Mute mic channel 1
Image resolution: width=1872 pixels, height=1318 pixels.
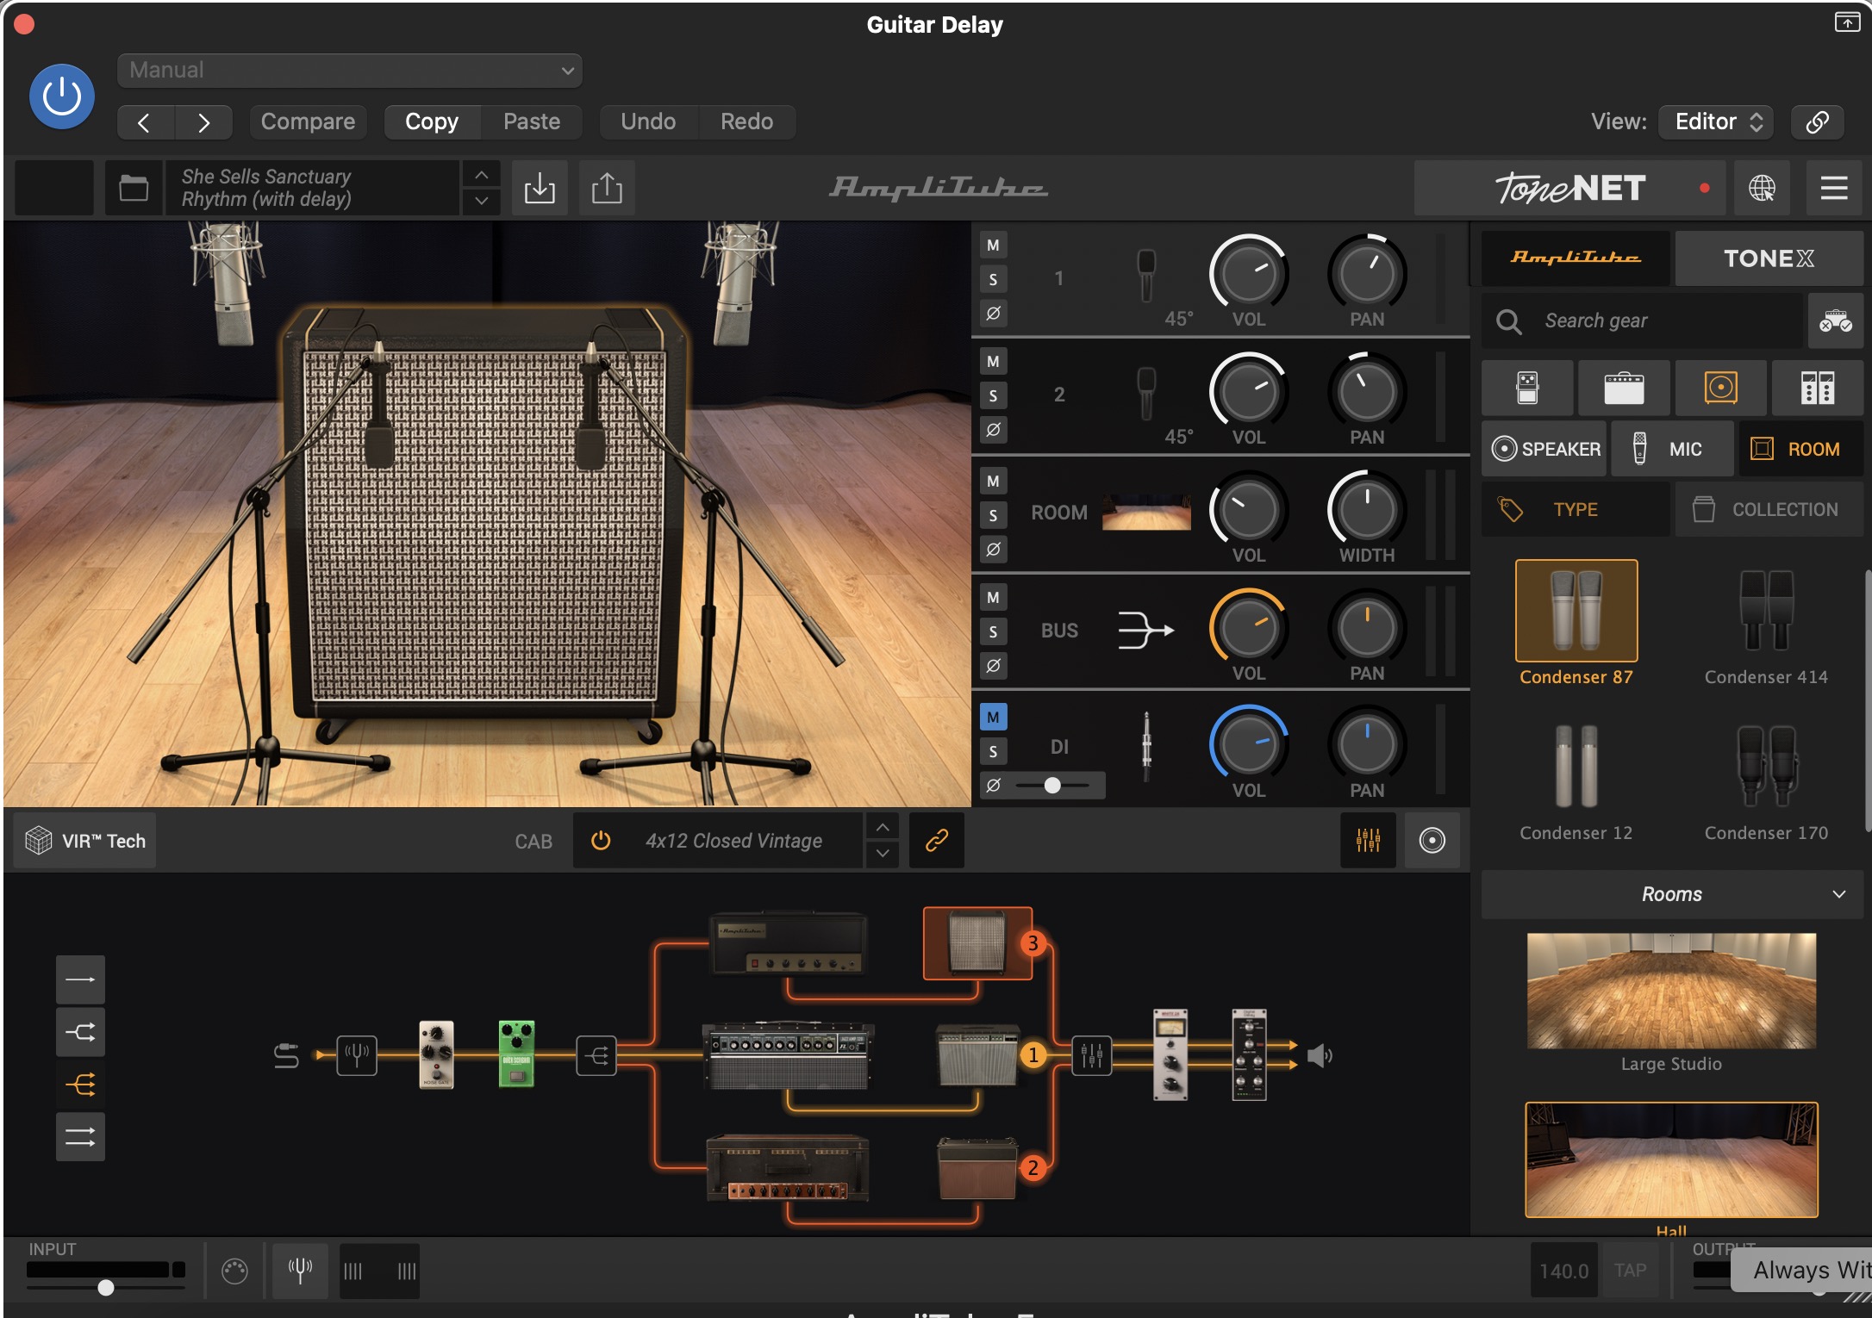pyautogui.click(x=993, y=246)
